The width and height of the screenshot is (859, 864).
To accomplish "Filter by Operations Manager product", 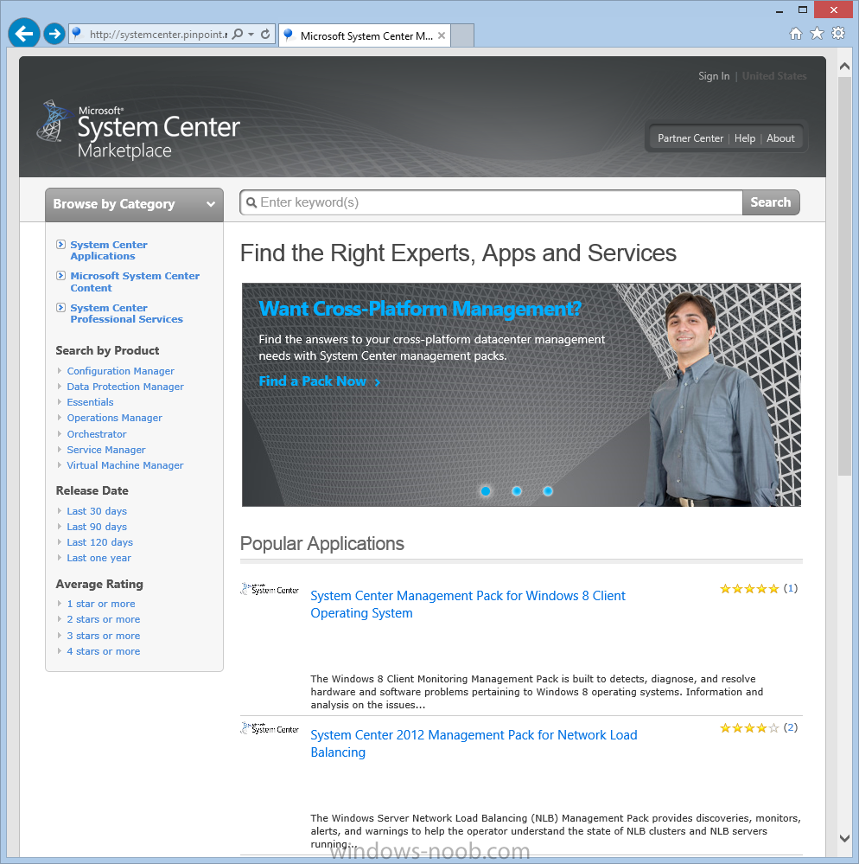I will tap(115, 418).
